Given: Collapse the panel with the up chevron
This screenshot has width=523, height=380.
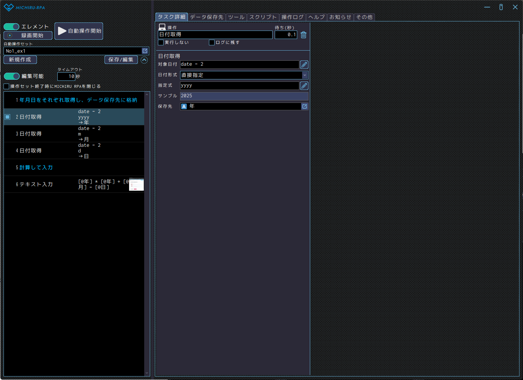Looking at the screenshot, I should coord(144,60).
